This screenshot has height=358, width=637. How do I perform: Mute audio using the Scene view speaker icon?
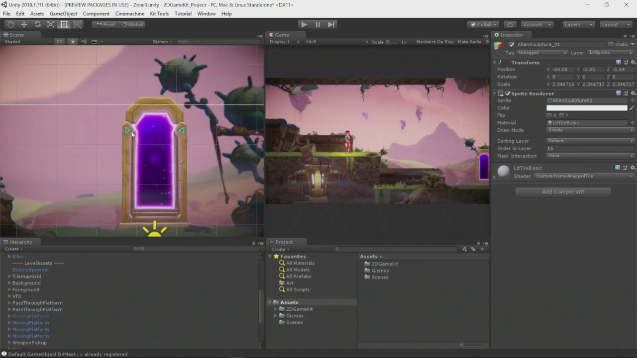pyautogui.click(x=84, y=42)
